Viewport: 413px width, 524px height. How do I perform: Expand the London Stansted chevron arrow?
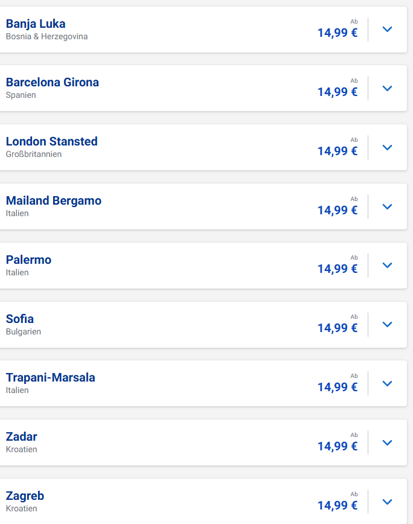(x=387, y=148)
